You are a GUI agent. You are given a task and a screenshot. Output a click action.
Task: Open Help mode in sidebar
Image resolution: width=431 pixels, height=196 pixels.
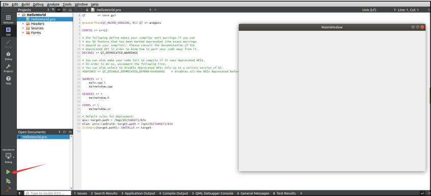click(x=8, y=80)
